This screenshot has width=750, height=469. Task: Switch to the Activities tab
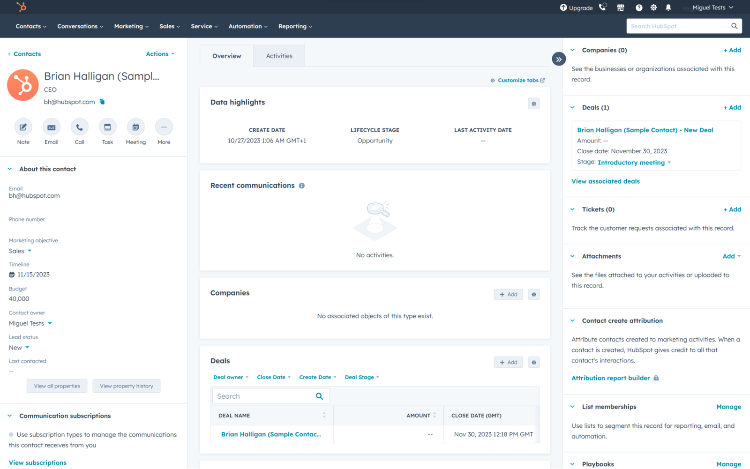click(x=279, y=55)
